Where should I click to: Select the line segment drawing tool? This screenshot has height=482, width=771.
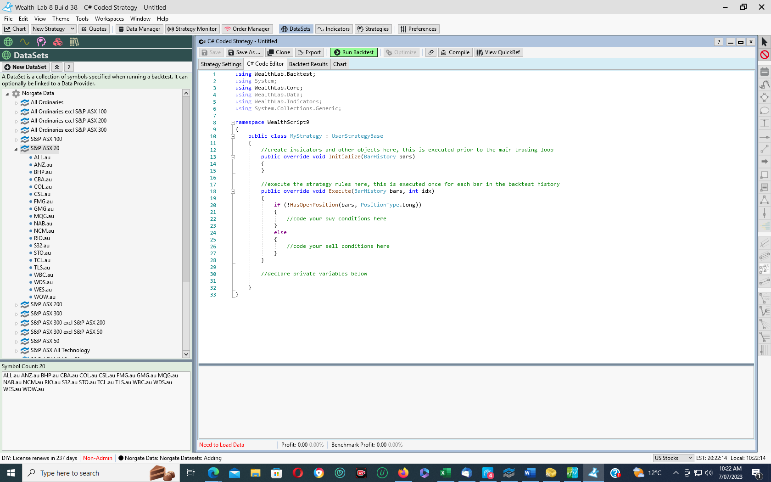coord(764,149)
